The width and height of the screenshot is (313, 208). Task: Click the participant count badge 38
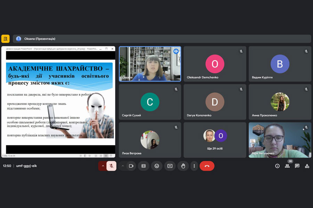[290, 161]
